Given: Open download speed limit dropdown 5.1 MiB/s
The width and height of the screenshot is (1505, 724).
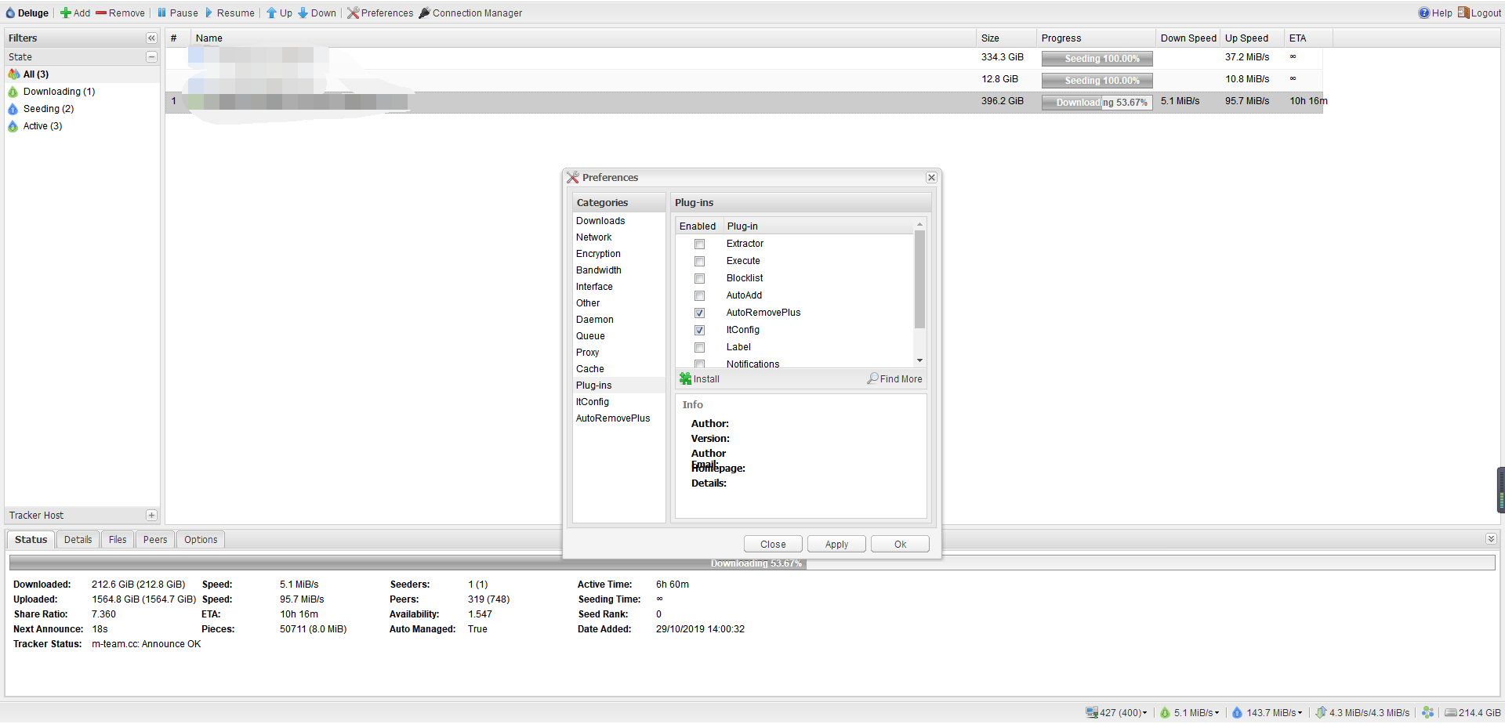Looking at the screenshot, I should point(1190,713).
